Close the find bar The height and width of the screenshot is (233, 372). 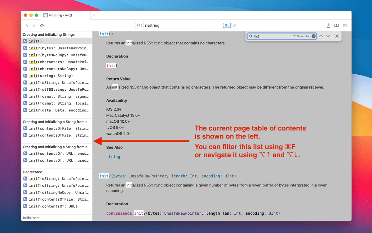[337, 36]
